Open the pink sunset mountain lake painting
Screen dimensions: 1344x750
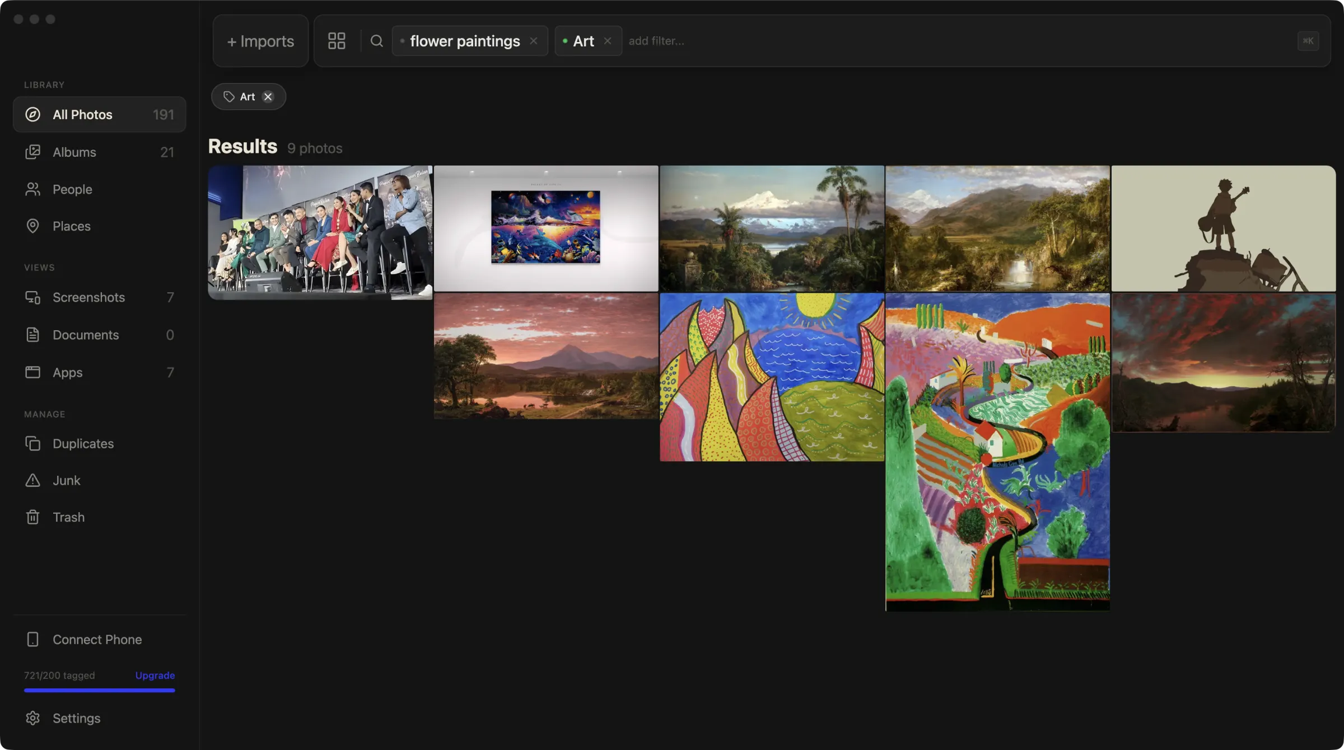546,356
